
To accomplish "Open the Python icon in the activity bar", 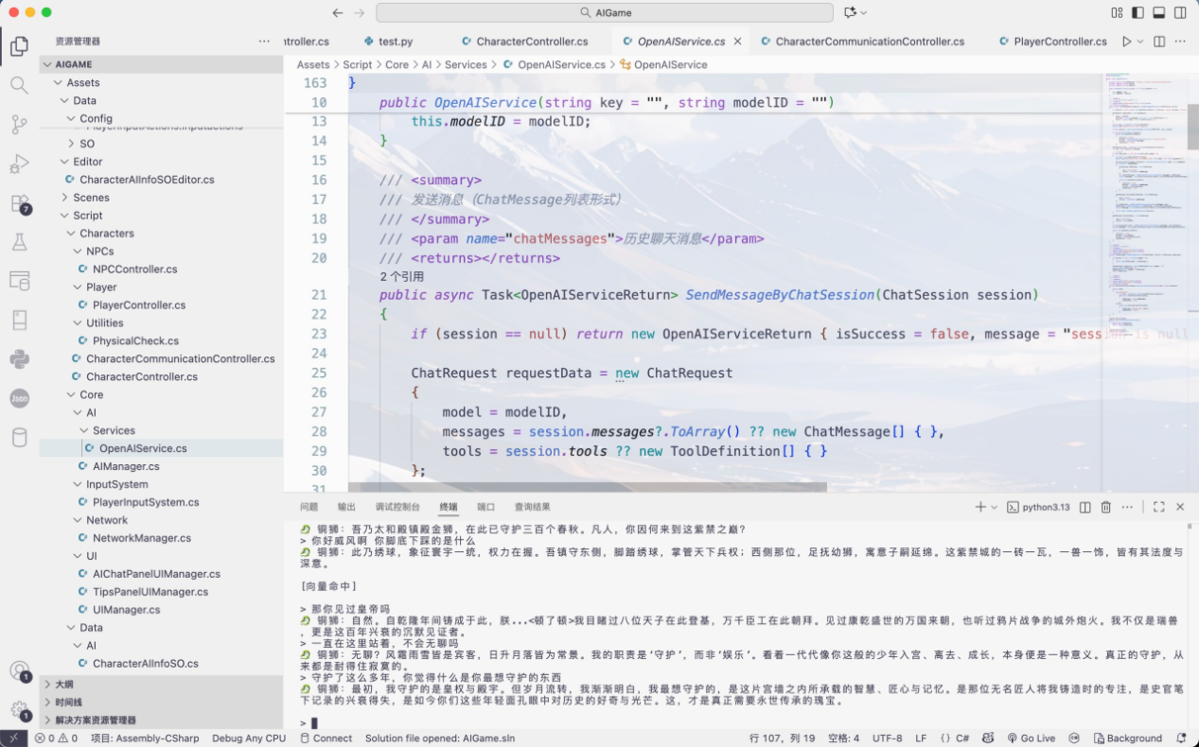I will 19,358.
